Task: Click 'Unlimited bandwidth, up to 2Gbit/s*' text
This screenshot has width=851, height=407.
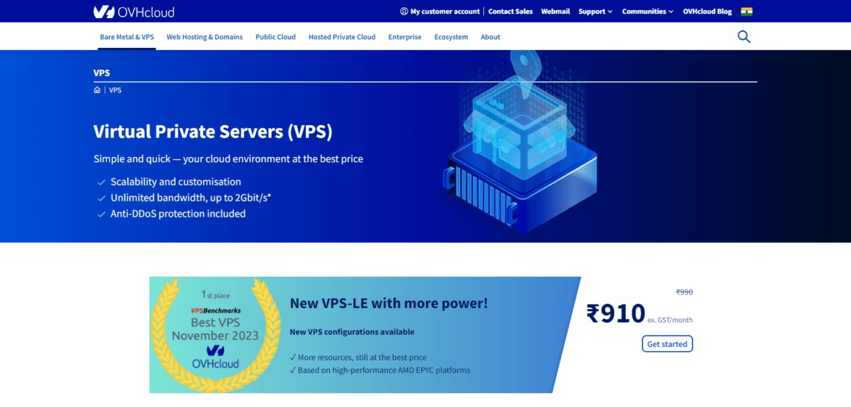Action: pyautogui.click(x=191, y=198)
